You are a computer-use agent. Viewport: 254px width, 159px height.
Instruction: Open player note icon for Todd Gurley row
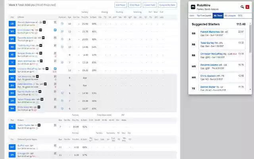55,45
